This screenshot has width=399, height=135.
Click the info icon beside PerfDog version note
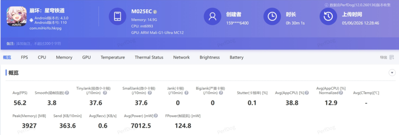click(x=327, y=5)
